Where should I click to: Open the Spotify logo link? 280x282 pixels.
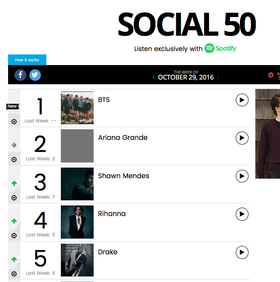click(220, 48)
